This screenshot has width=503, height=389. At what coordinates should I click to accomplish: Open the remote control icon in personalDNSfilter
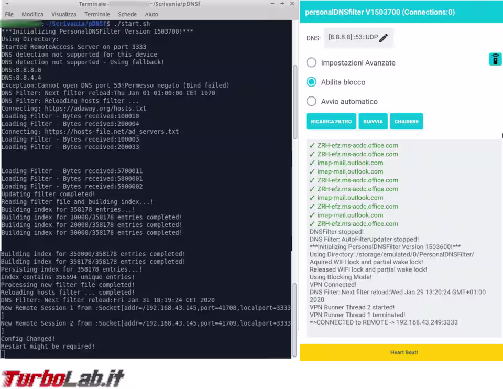[x=495, y=59]
